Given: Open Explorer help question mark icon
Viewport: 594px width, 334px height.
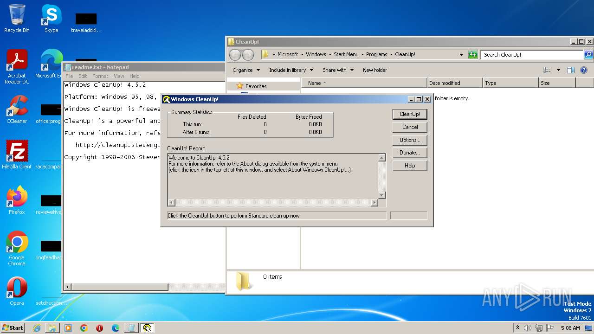Looking at the screenshot, I should point(584,70).
